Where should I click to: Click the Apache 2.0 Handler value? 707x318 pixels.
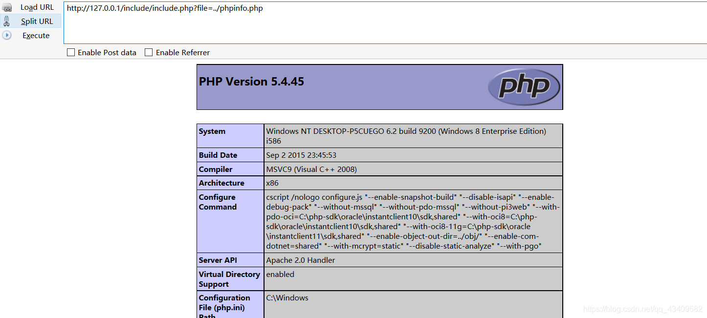coord(301,260)
